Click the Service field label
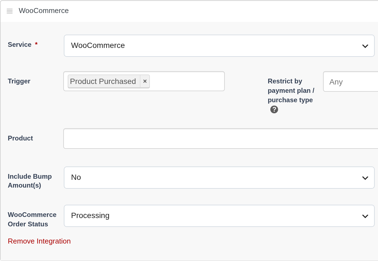Image resolution: width=378 pixels, height=261 pixels. point(19,45)
